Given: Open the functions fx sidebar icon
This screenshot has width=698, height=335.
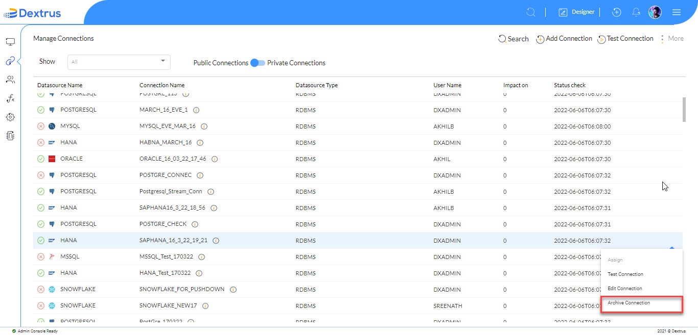Looking at the screenshot, I should coord(10,98).
